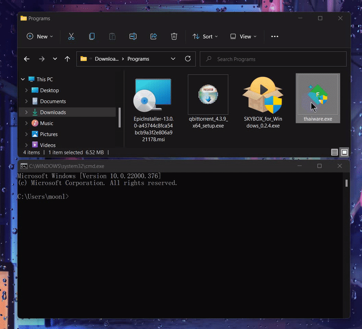
Task: Select Pictures in navigation pane
Action: 49,134
